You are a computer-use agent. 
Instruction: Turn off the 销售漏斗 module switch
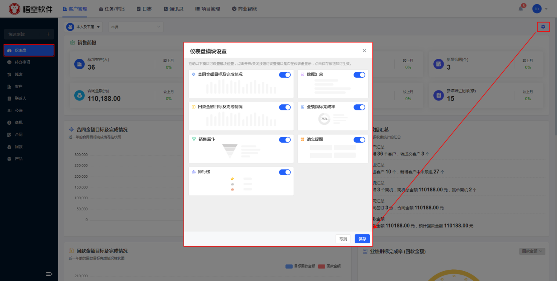point(285,140)
